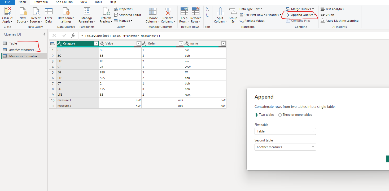
Task: Open the Second table dropdown
Action: [x=285, y=147]
